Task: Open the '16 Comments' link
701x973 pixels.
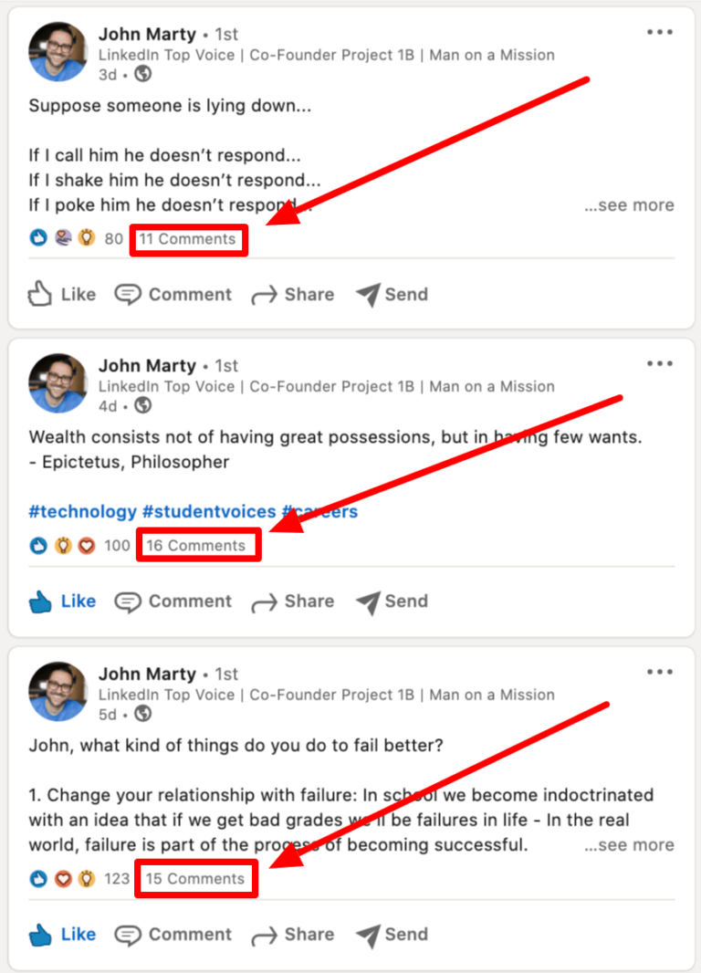Action: [x=196, y=546]
